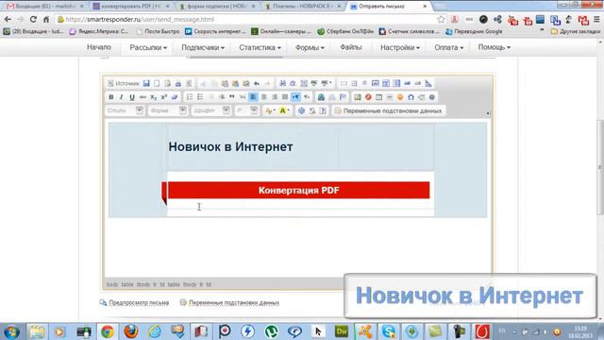
Task: Open the Переводчик Google bookmark
Action: click(x=474, y=31)
